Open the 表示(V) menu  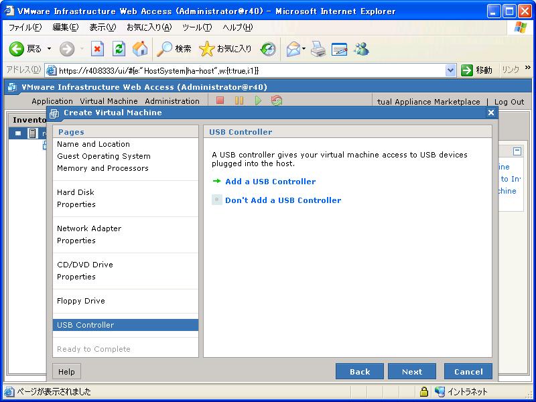tap(103, 27)
